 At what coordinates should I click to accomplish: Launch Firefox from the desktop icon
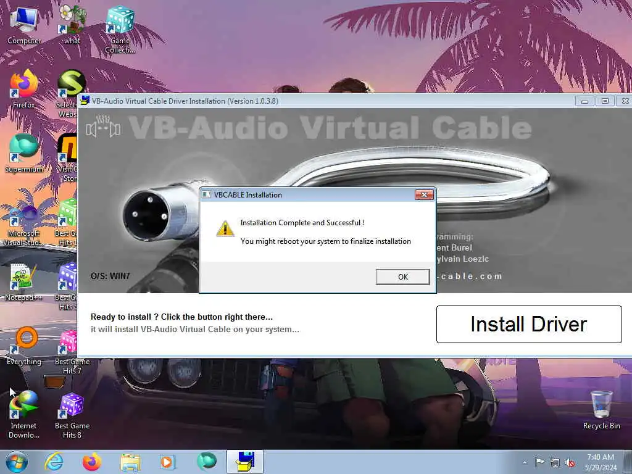point(24,89)
